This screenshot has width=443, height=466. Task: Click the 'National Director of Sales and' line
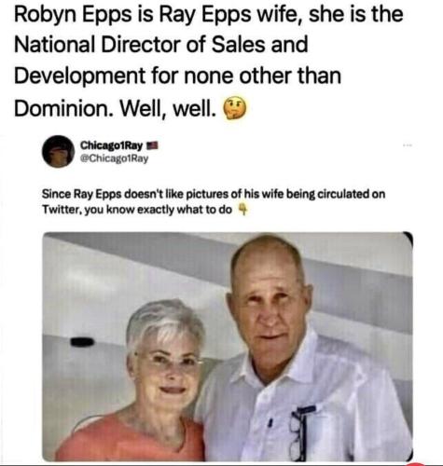(161, 45)
